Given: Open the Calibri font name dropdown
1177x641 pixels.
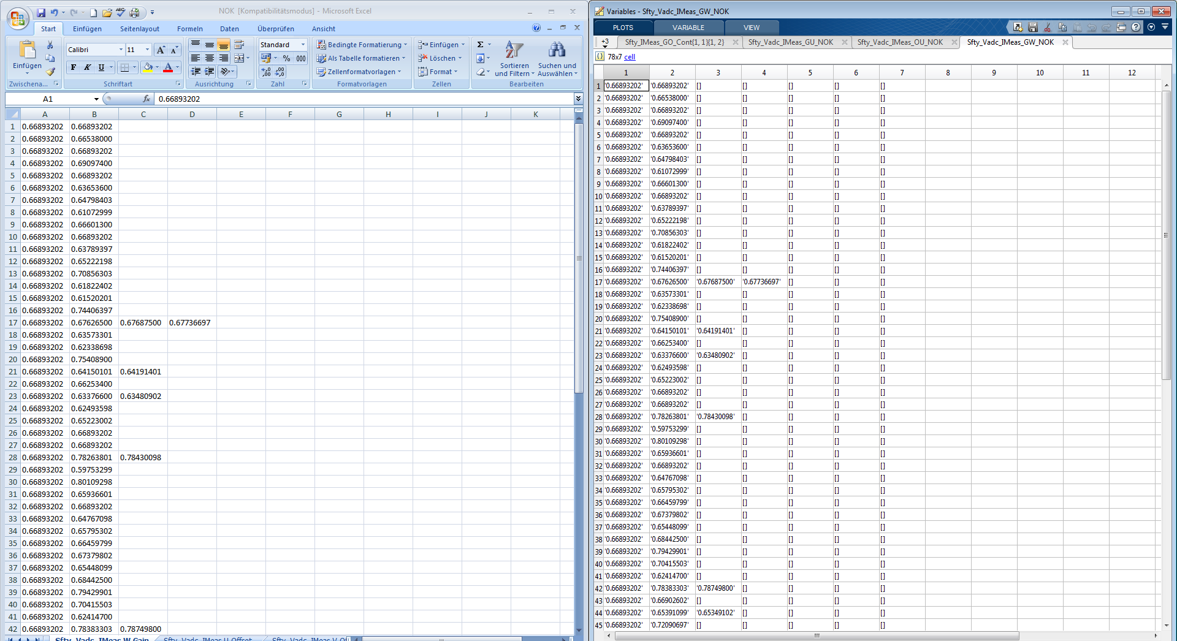Looking at the screenshot, I should click(x=121, y=50).
